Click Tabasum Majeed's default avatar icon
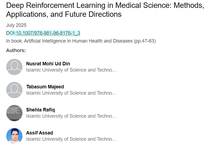Viewport: 216px width, 154px height. [x=14, y=90]
